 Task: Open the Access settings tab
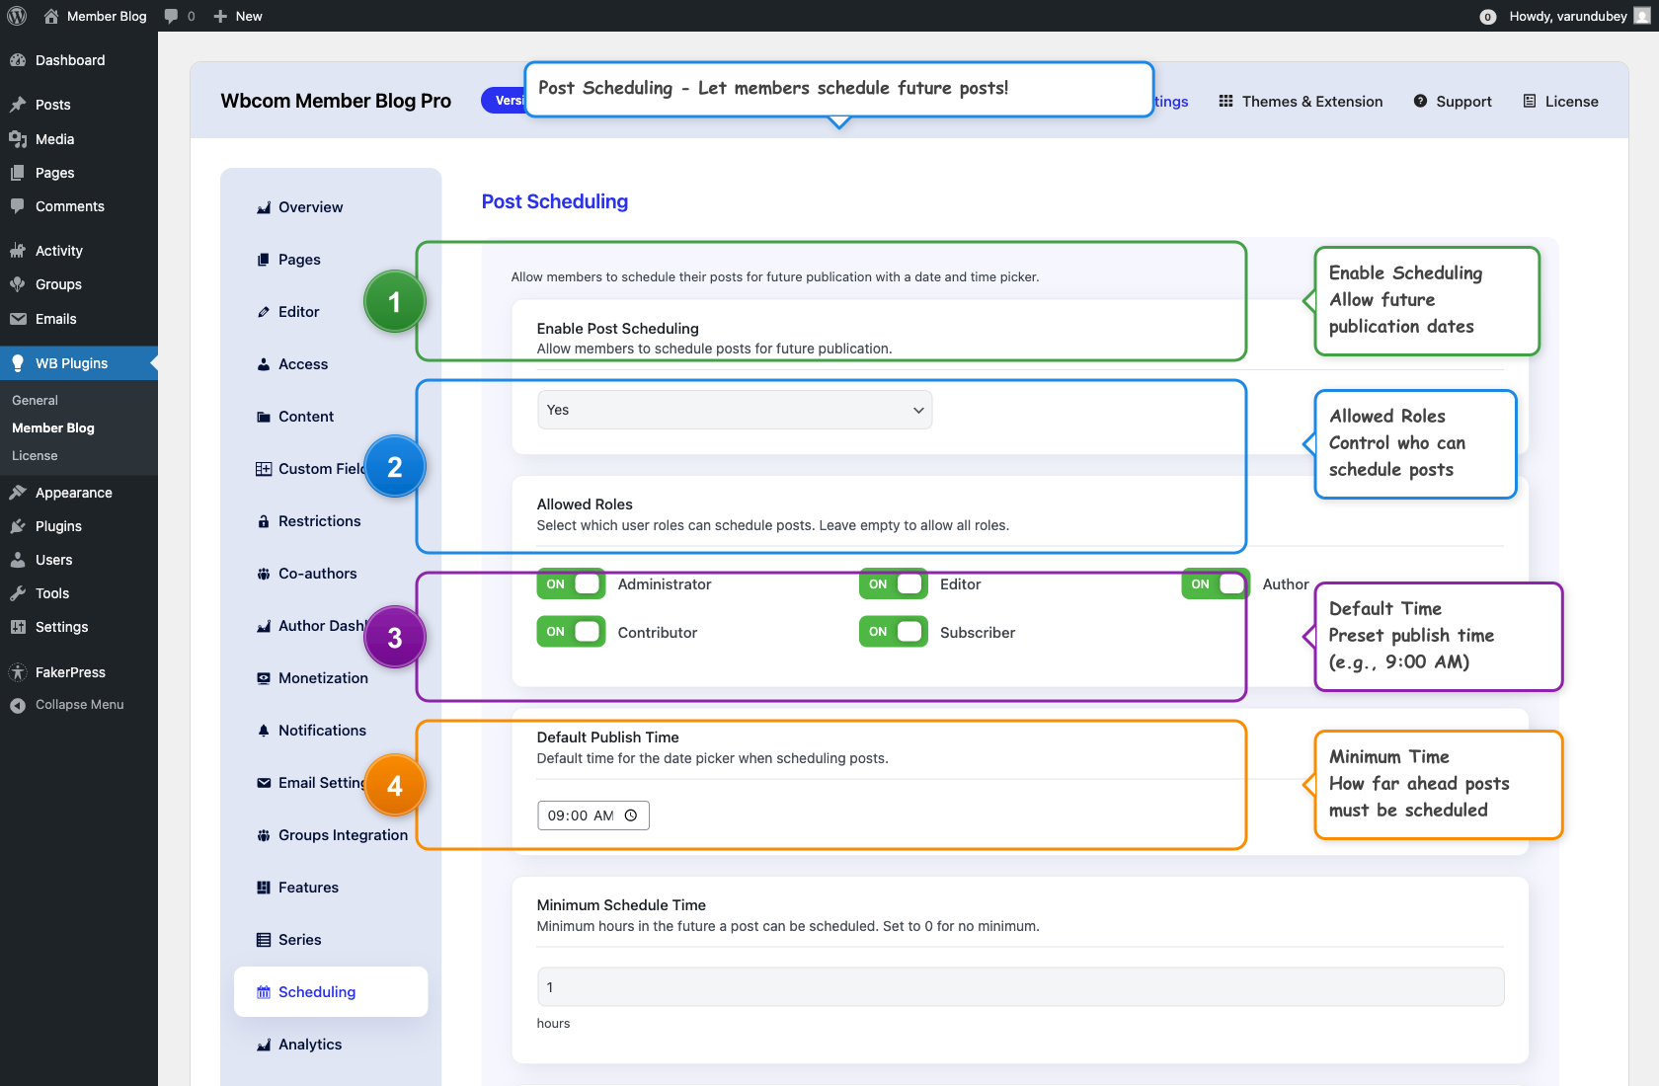pyautogui.click(x=331, y=364)
